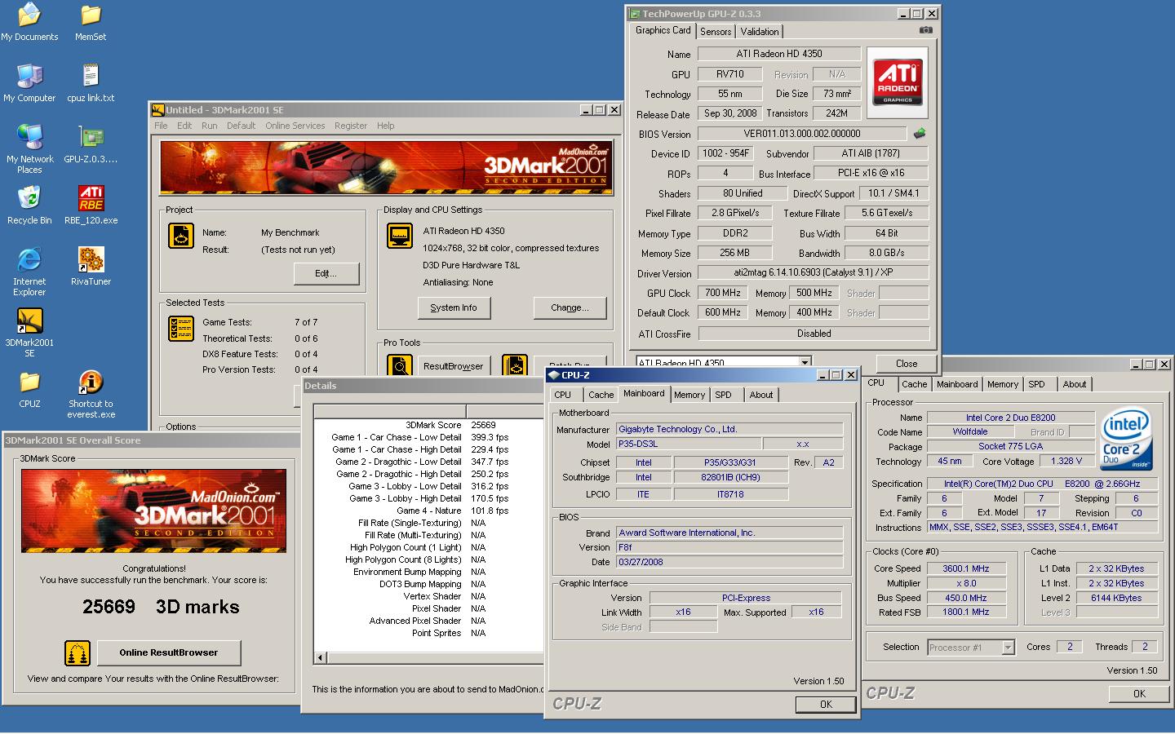This screenshot has width=1175, height=734.
Task: Click the 3DMark2001 banner in main window
Action: pos(385,168)
